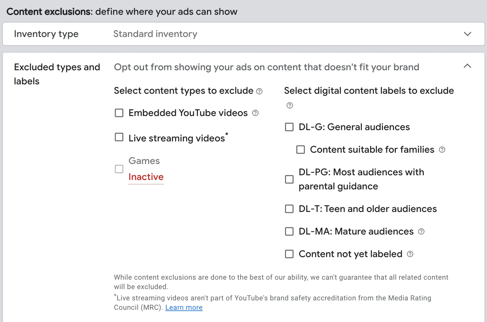The image size is (487, 322).
Task: Open the Standard inventory dropdown
Action: click(x=155, y=34)
